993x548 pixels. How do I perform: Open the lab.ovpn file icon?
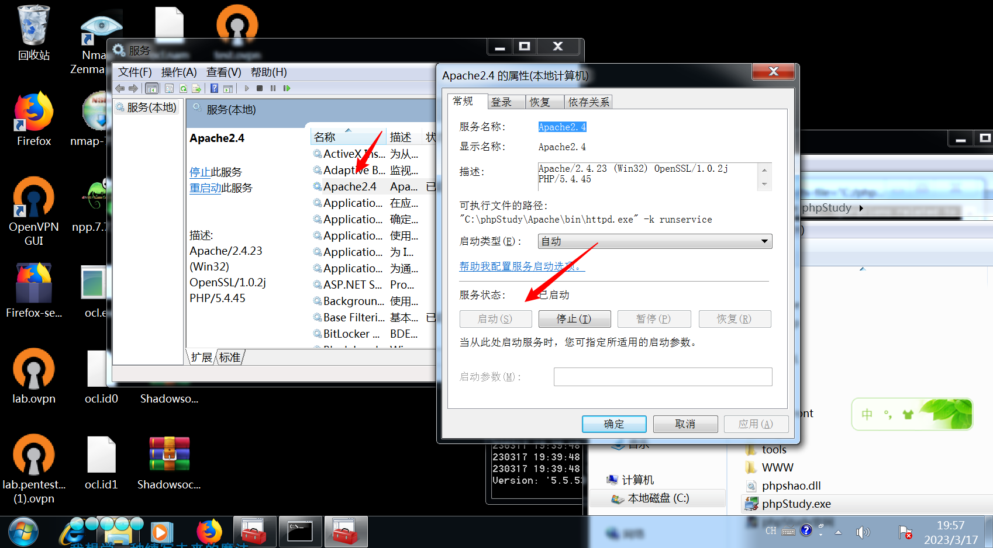33,377
